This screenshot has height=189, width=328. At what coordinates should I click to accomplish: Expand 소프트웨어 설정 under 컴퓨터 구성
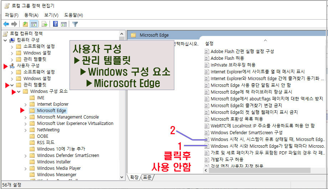click(12, 47)
